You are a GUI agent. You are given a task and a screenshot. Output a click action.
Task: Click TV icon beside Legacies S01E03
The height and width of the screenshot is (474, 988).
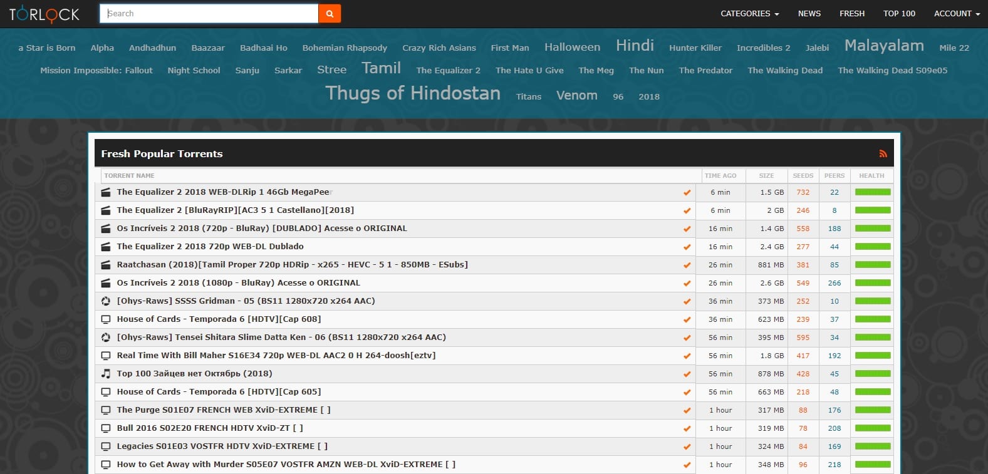coord(106,446)
